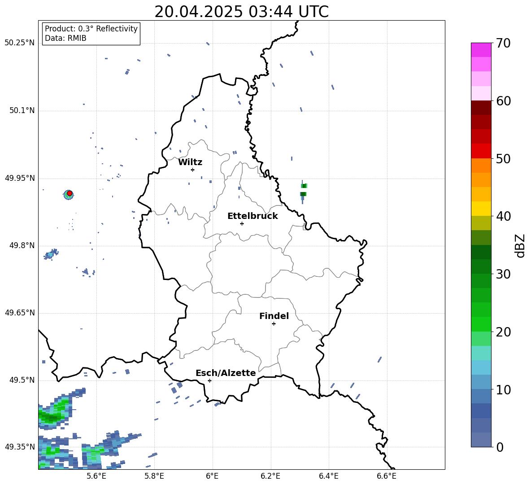Click the 'Product: 0.3° Reflectivity' text
Image resolution: width=531 pixels, height=485 pixels.
pos(91,29)
